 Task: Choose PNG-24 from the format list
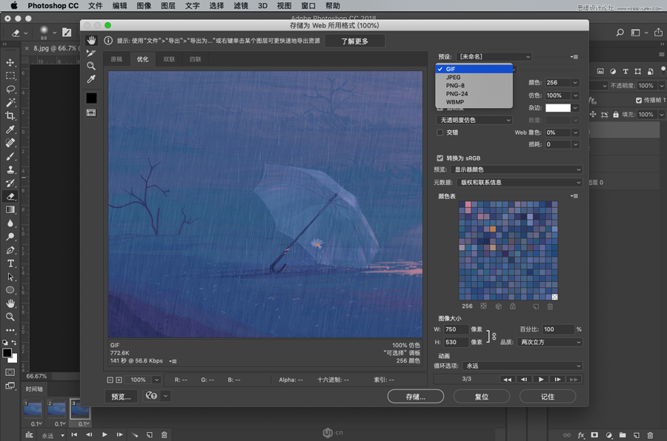[x=457, y=94]
